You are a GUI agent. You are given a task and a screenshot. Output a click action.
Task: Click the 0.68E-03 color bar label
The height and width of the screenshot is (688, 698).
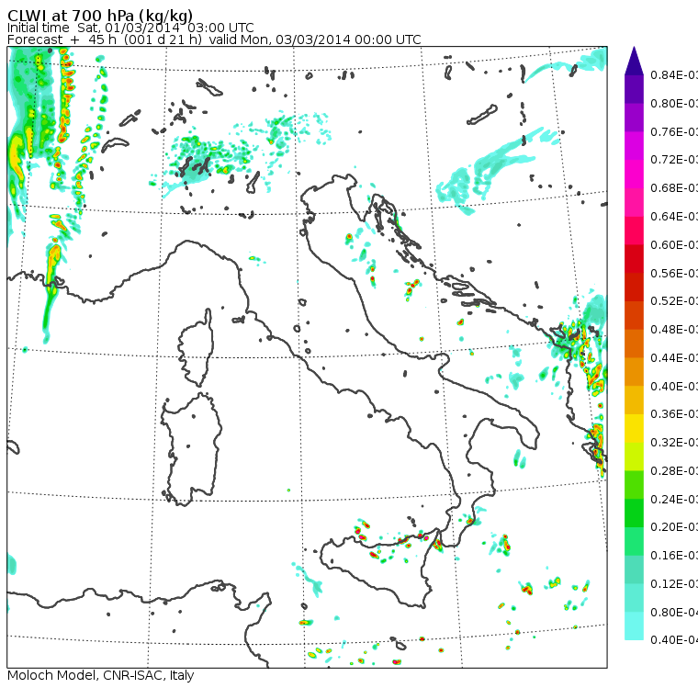click(674, 188)
